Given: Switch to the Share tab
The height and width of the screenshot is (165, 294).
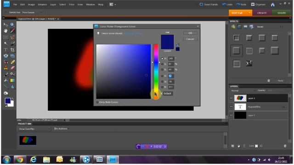Looking at the screenshot, I should tap(282, 13).
